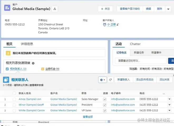Click 添加关系 button
Image resolution: width=174 pixels, height=126 pixels.
165,80
